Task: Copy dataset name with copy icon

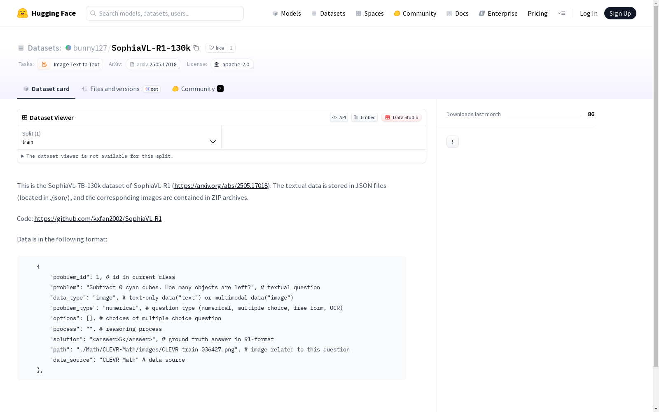Action: click(x=196, y=48)
